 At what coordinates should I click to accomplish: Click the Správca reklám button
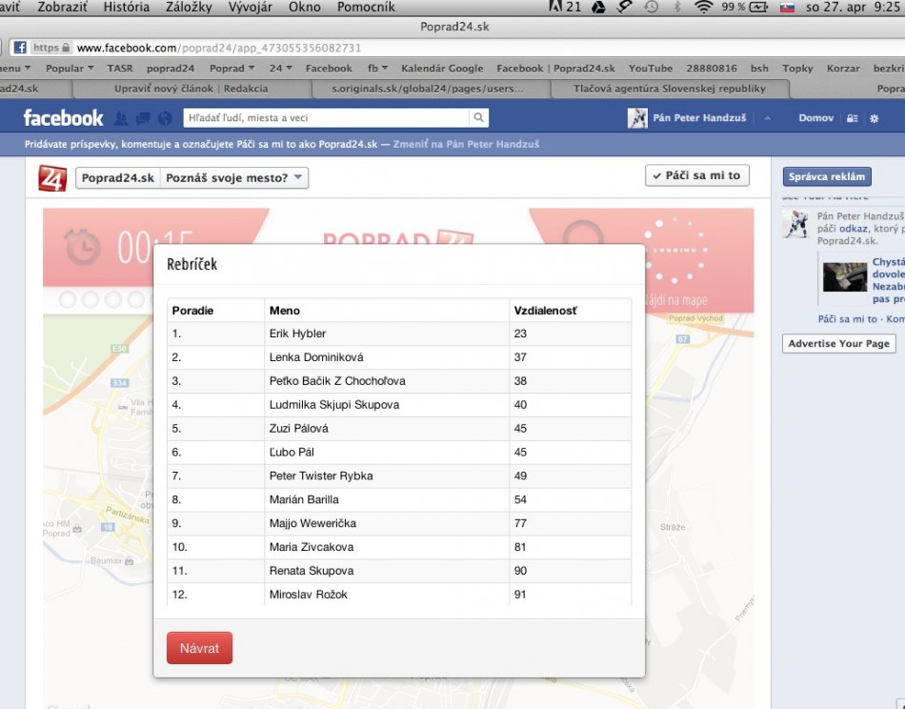click(827, 176)
